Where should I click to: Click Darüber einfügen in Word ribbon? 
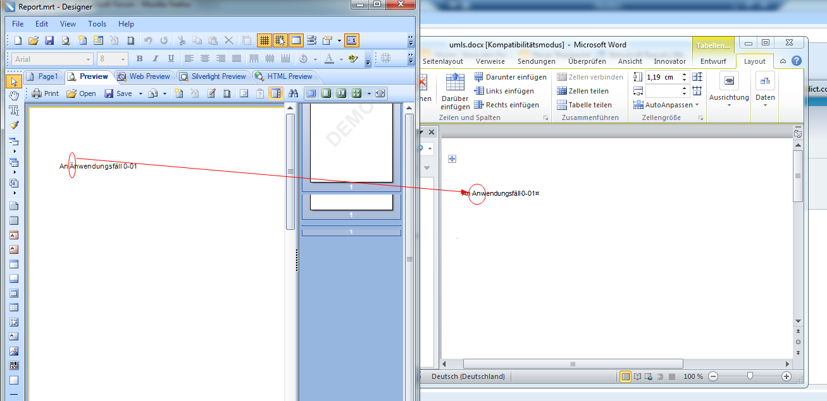pos(455,92)
